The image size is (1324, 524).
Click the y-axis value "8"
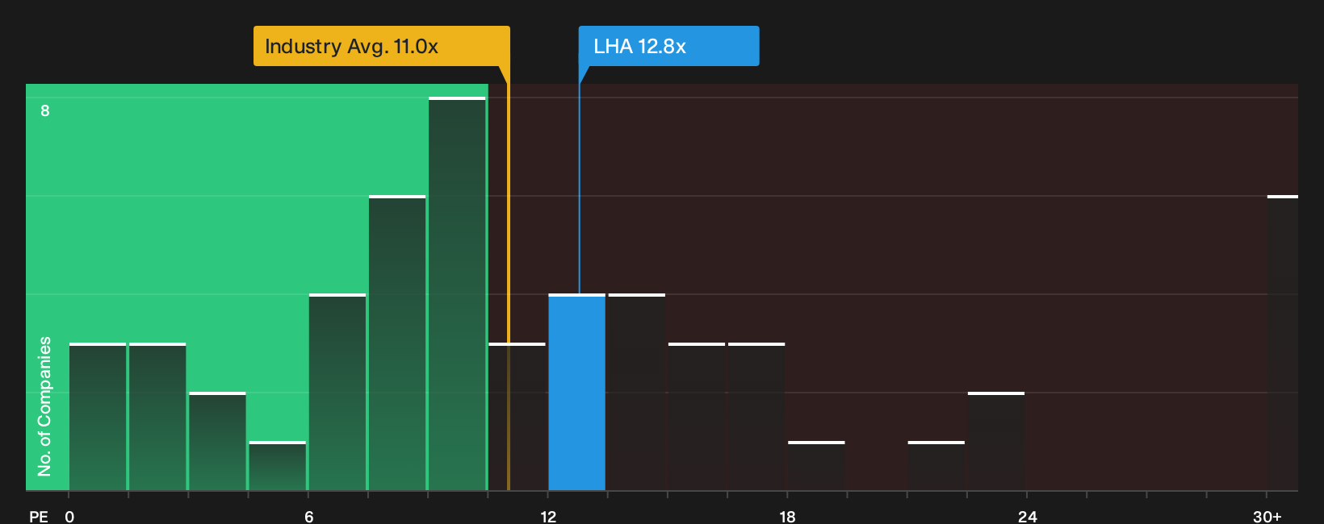click(45, 110)
